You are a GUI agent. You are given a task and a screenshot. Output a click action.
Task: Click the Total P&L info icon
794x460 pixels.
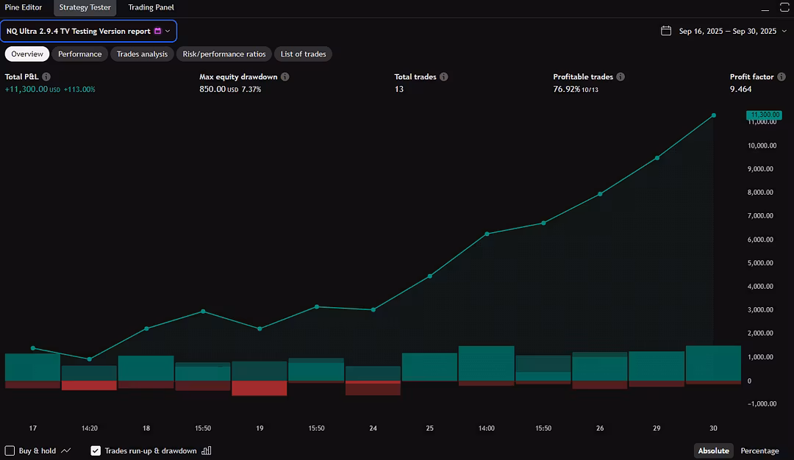pyautogui.click(x=46, y=77)
